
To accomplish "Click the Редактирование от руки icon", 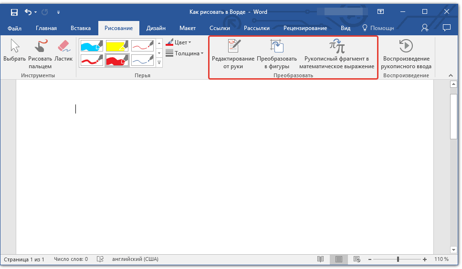I will (x=233, y=46).
